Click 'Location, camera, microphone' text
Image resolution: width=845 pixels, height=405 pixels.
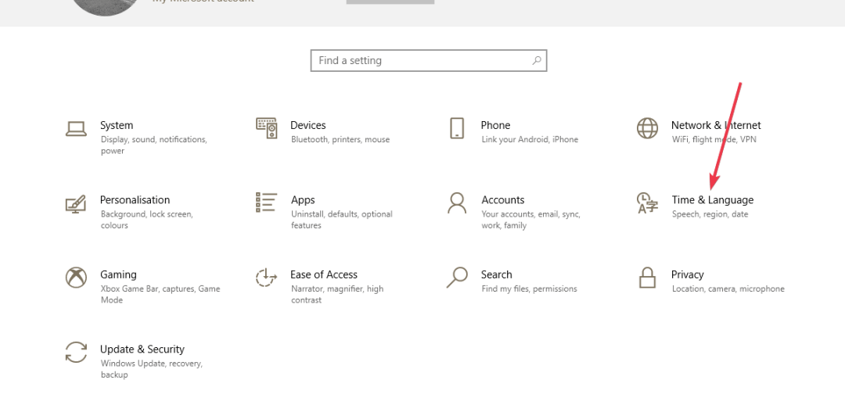tap(728, 289)
